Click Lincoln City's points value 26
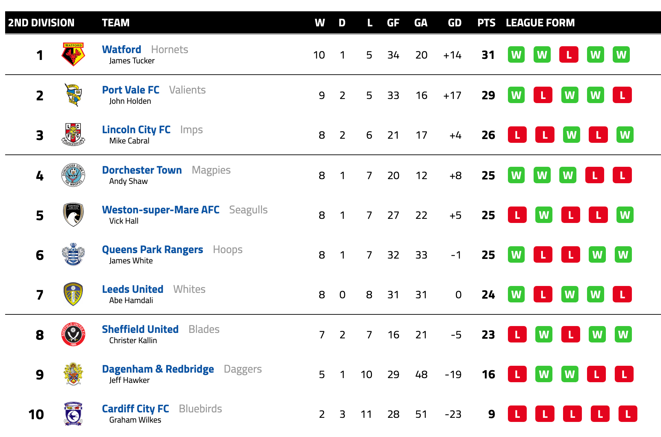The height and width of the screenshot is (437, 661). (x=488, y=135)
